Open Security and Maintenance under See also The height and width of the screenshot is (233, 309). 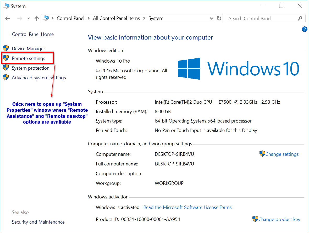tap(38, 222)
